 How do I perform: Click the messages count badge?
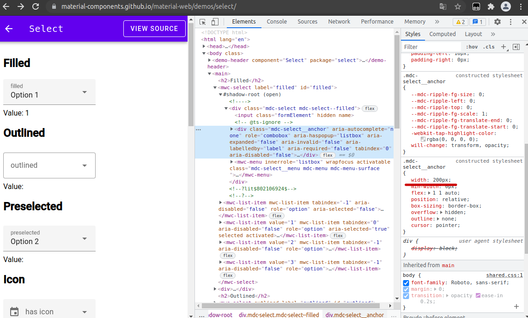478,22
